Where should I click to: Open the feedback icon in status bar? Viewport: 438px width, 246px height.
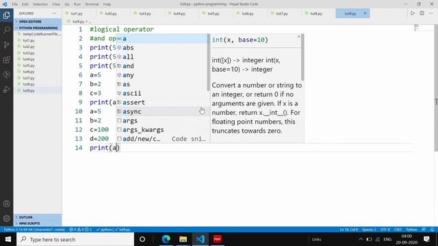tap(424, 230)
